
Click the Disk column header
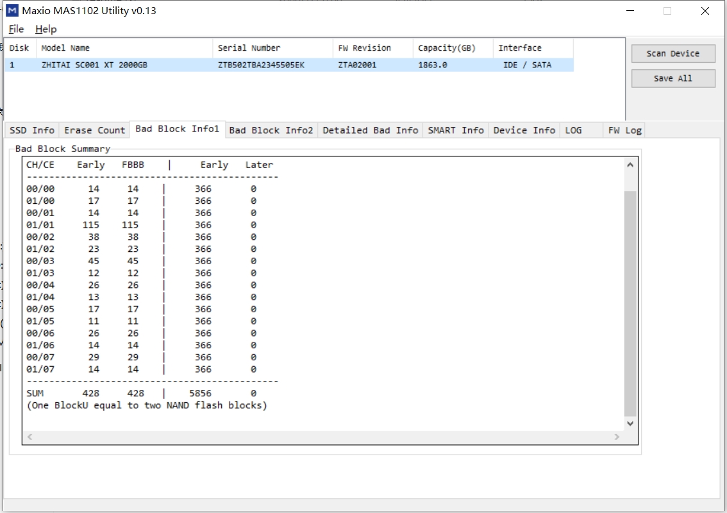point(19,48)
